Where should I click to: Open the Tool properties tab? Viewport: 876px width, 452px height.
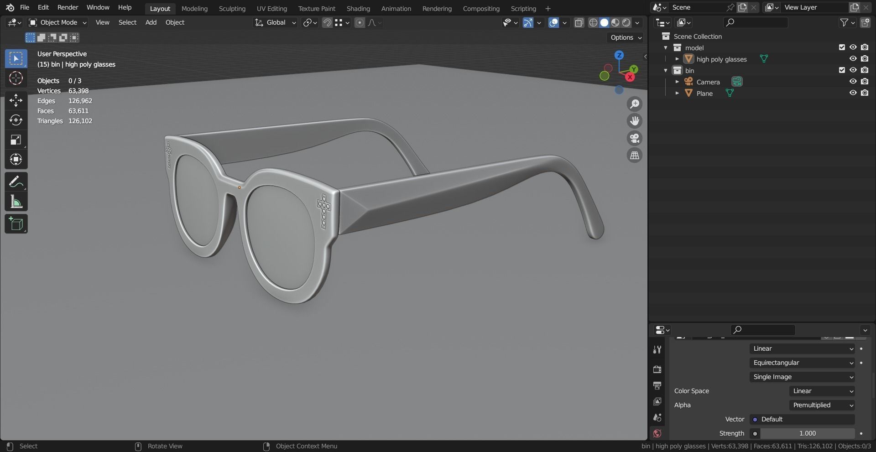pyautogui.click(x=657, y=350)
